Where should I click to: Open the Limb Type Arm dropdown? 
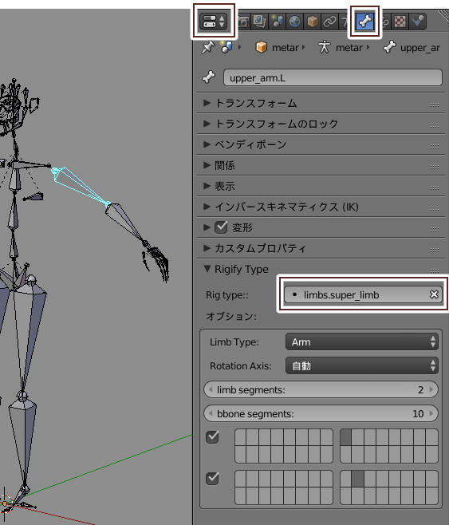[362, 341]
